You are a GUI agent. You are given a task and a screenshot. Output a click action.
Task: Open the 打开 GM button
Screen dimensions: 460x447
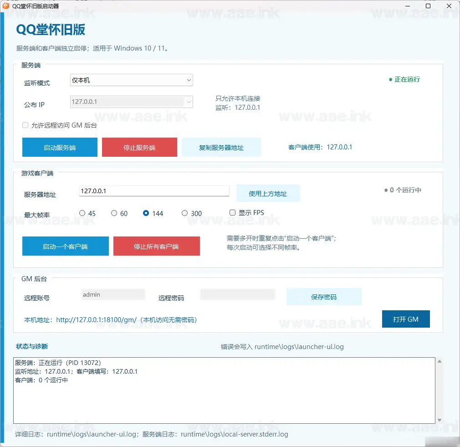406,319
